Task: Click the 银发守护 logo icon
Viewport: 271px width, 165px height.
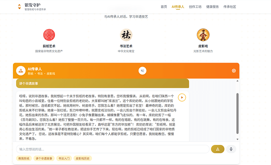Action: coord(19,7)
